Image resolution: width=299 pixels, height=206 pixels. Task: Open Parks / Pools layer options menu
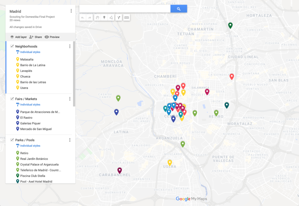tap(70, 140)
